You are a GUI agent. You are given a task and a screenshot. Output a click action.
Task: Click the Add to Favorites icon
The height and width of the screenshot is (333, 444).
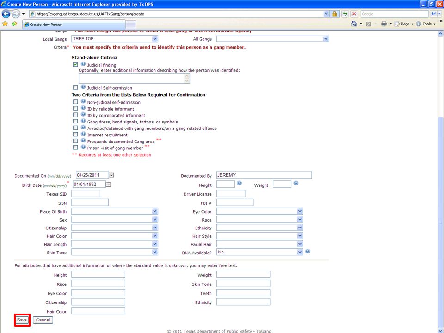point(14,24)
